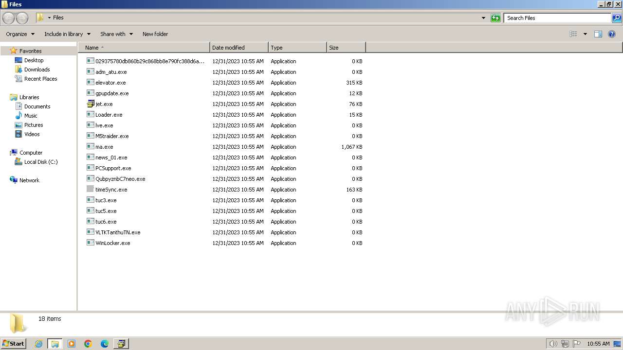Open Help with the question mark
623x350 pixels.
click(612, 34)
